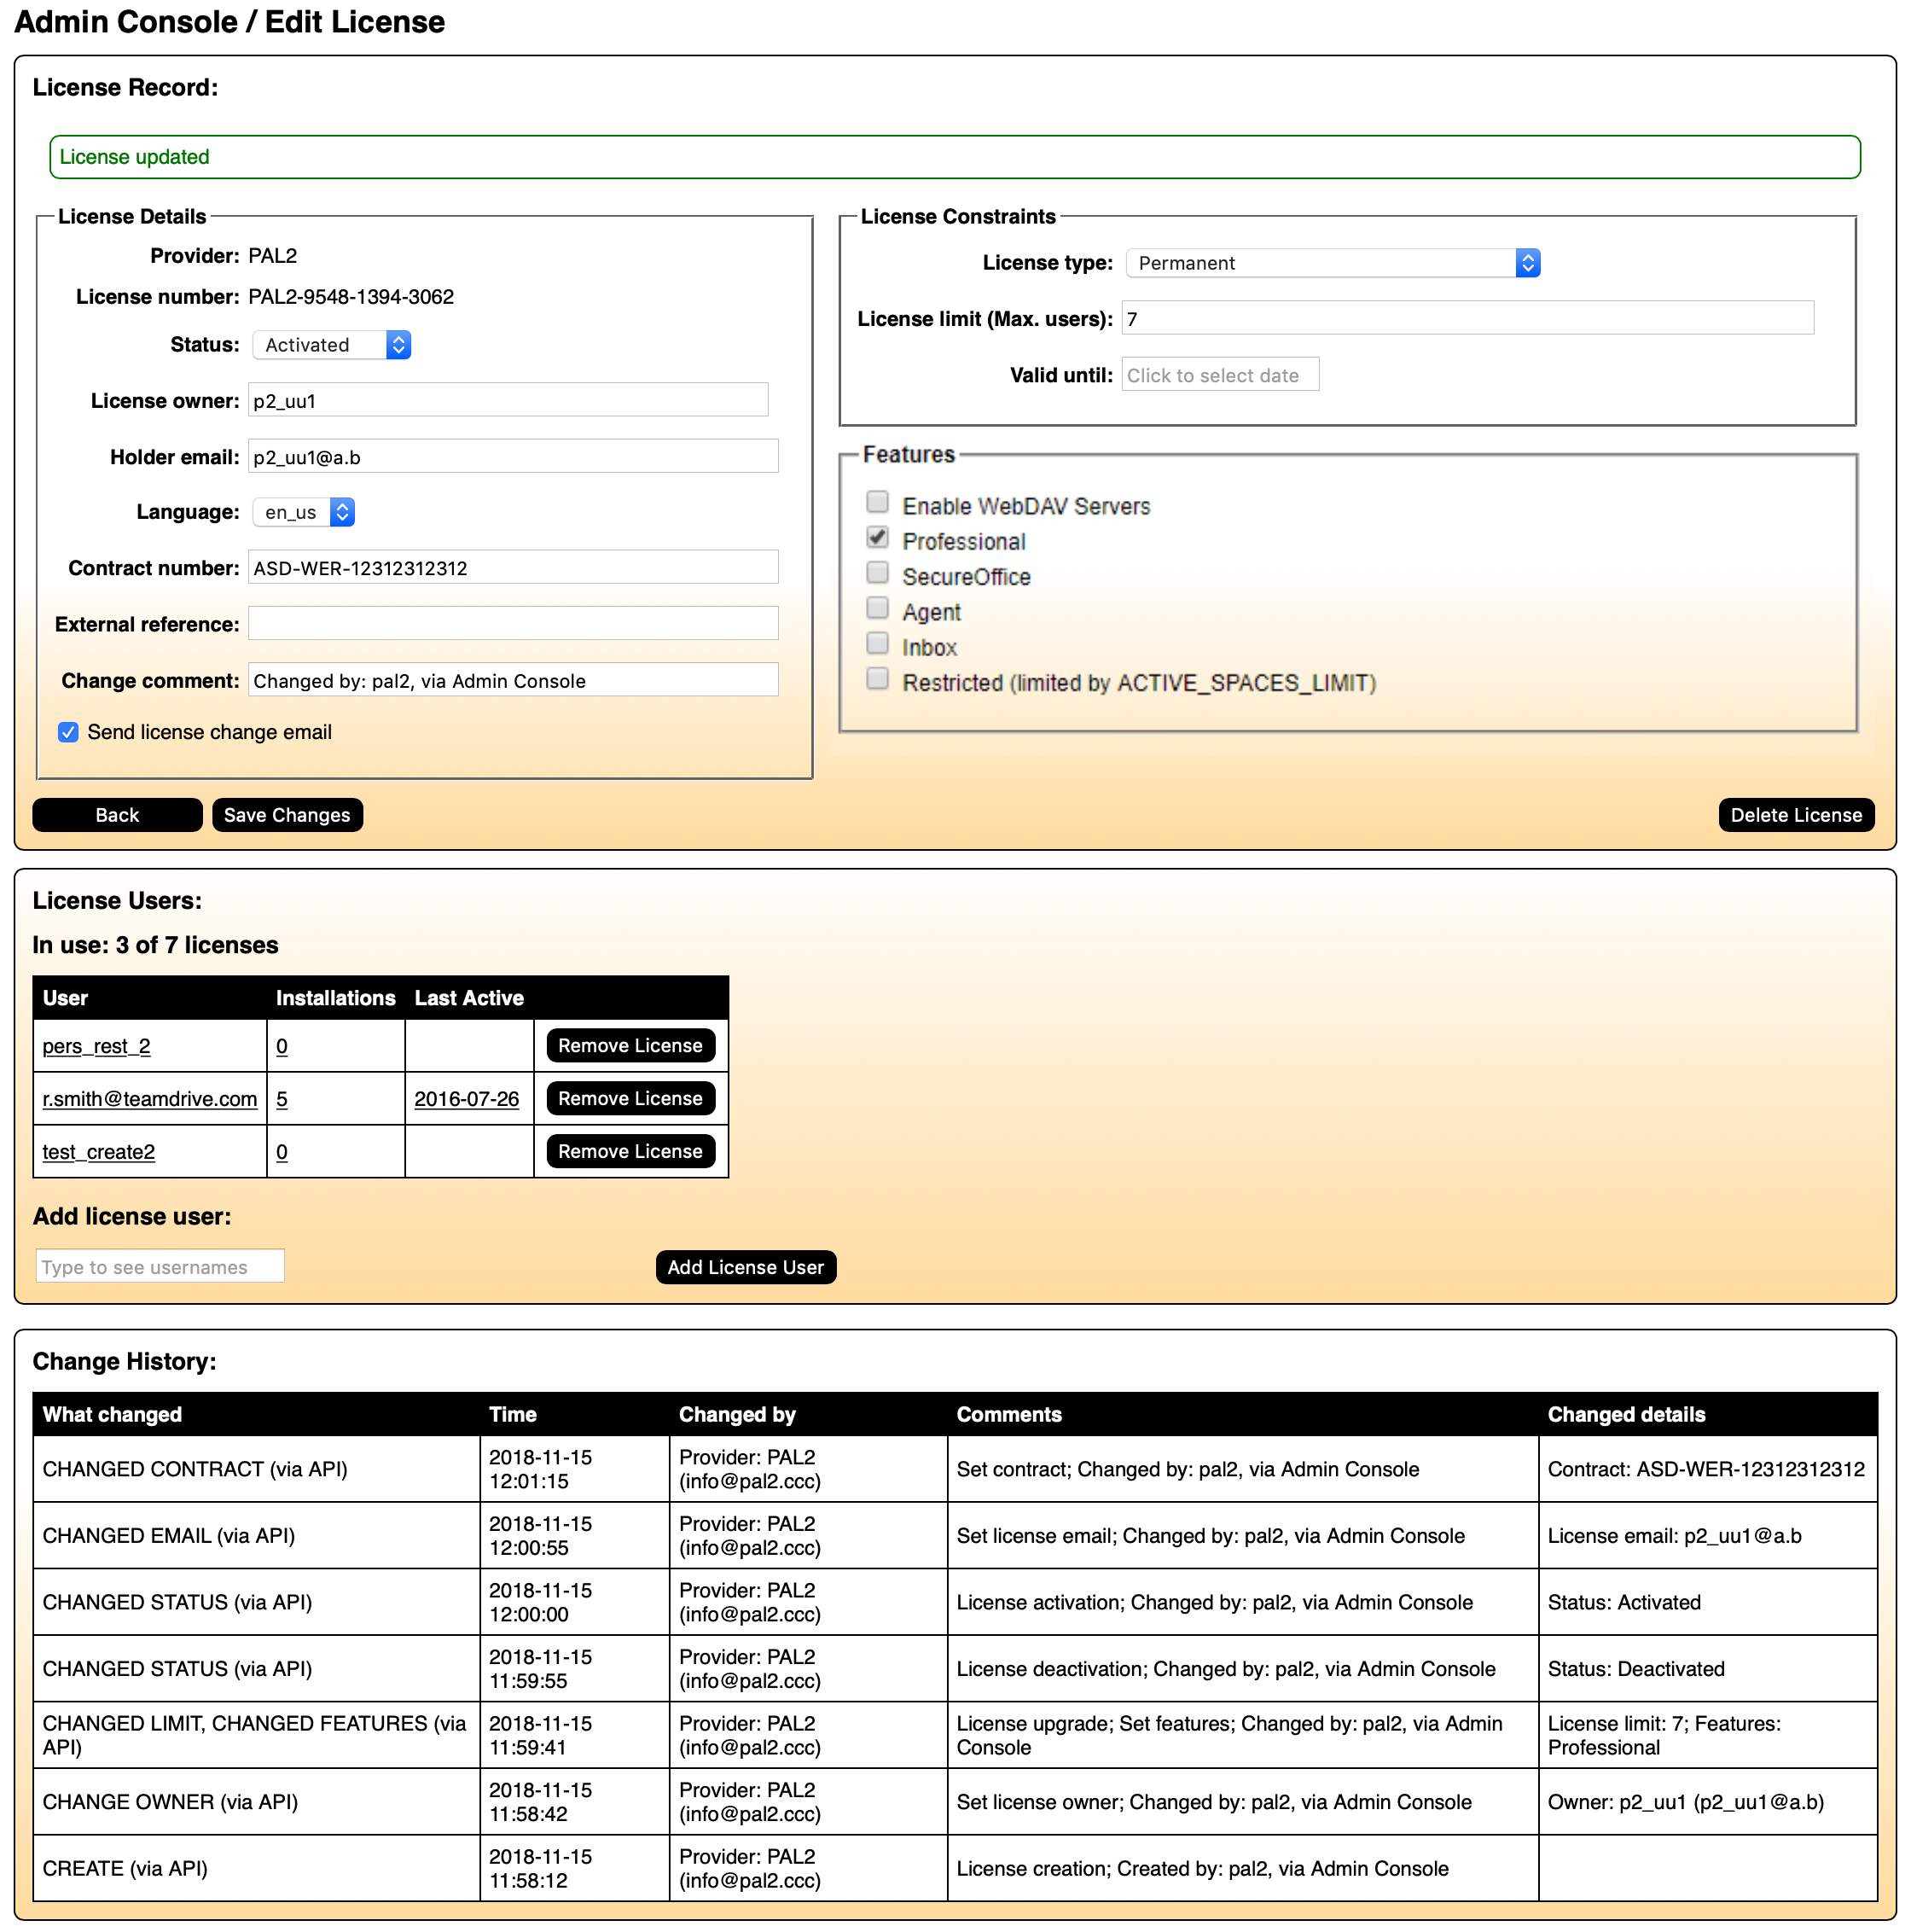Open the Language dropdown
Image resolution: width=1911 pixels, height=1932 pixels.
point(303,511)
